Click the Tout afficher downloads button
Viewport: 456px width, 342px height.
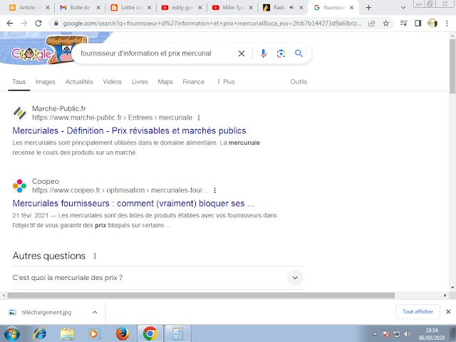418,312
